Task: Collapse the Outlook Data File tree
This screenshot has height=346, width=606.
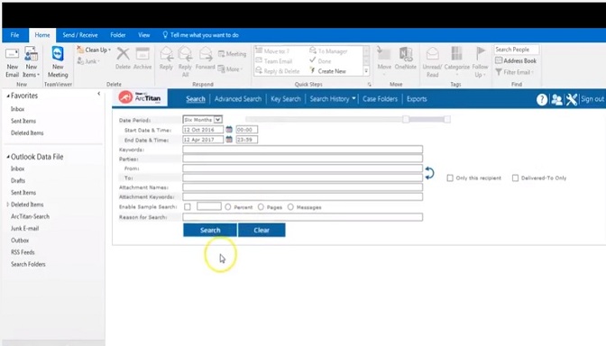Action: click(x=8, y=157)
